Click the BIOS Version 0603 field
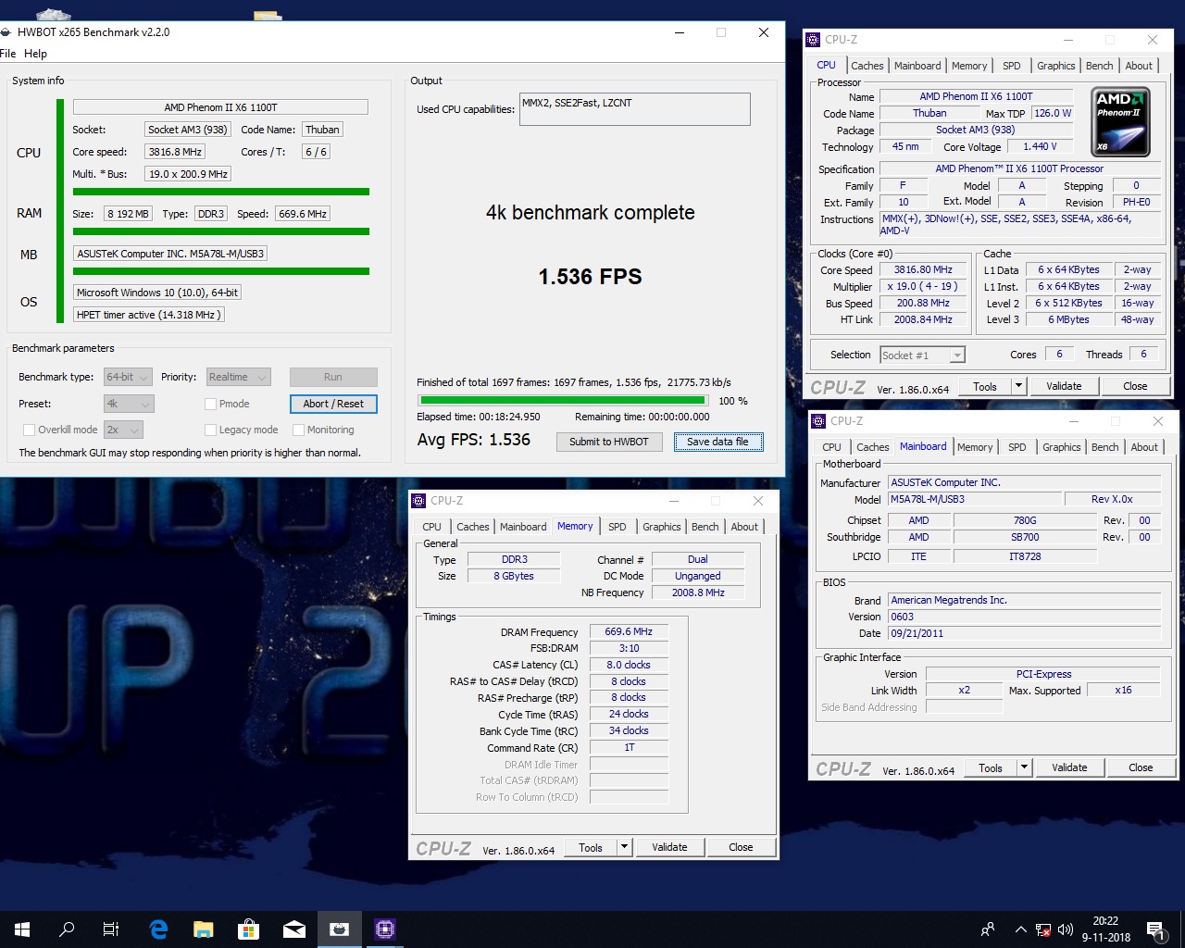The image size is (1185, 948). (x=1024, y=617)
